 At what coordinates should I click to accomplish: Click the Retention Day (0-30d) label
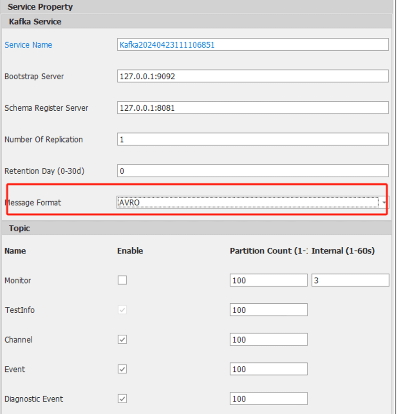tap(45, 171)
